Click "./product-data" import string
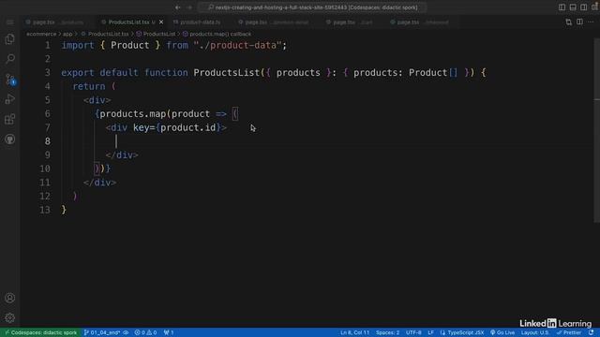600x337 pixels. click(x=237, y=46)
